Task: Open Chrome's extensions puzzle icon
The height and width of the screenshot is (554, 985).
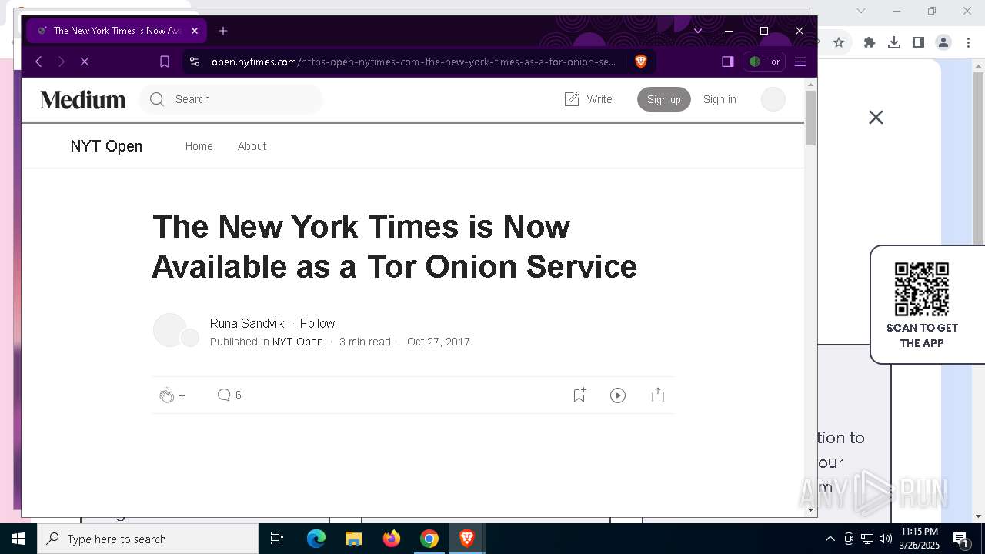Action: [870, 42]
